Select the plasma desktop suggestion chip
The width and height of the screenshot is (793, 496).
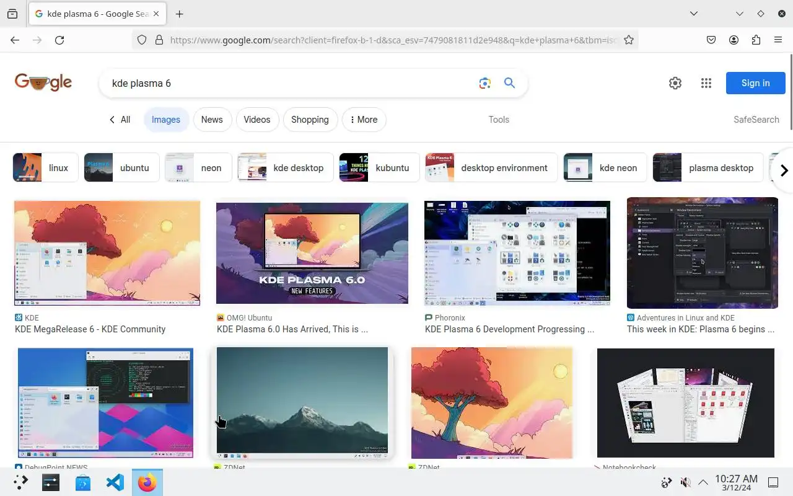click(708, 167)
